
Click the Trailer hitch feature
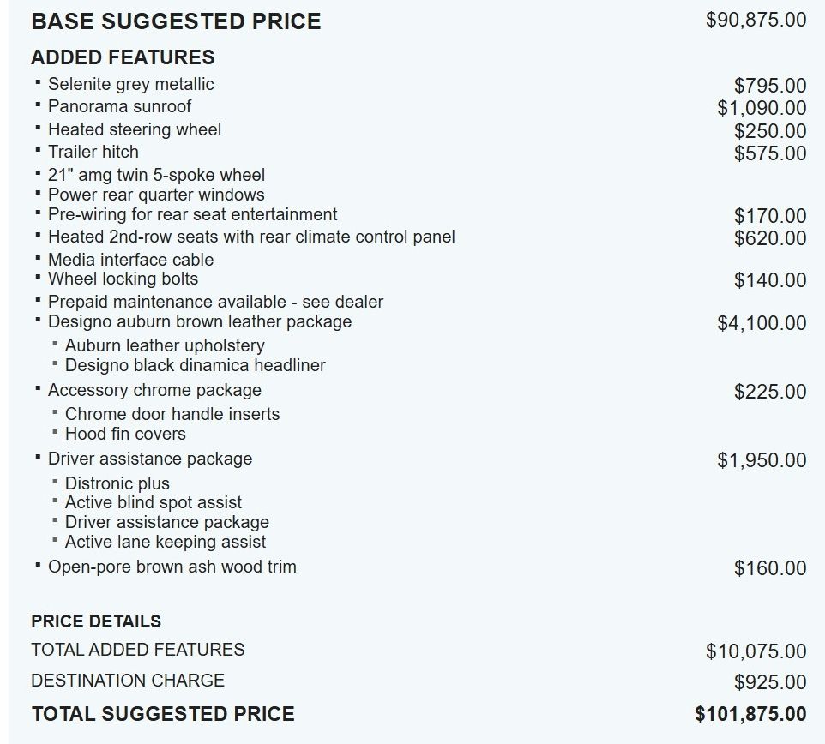(93, 152)
